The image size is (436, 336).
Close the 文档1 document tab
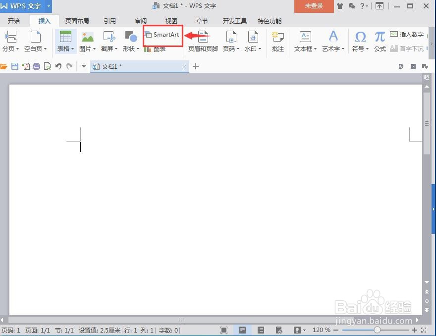(184, 67)
